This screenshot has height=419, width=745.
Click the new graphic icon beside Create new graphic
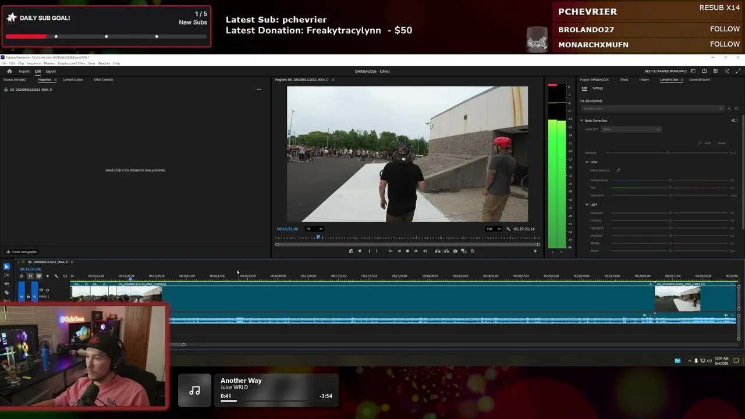[x=7, y=252]
